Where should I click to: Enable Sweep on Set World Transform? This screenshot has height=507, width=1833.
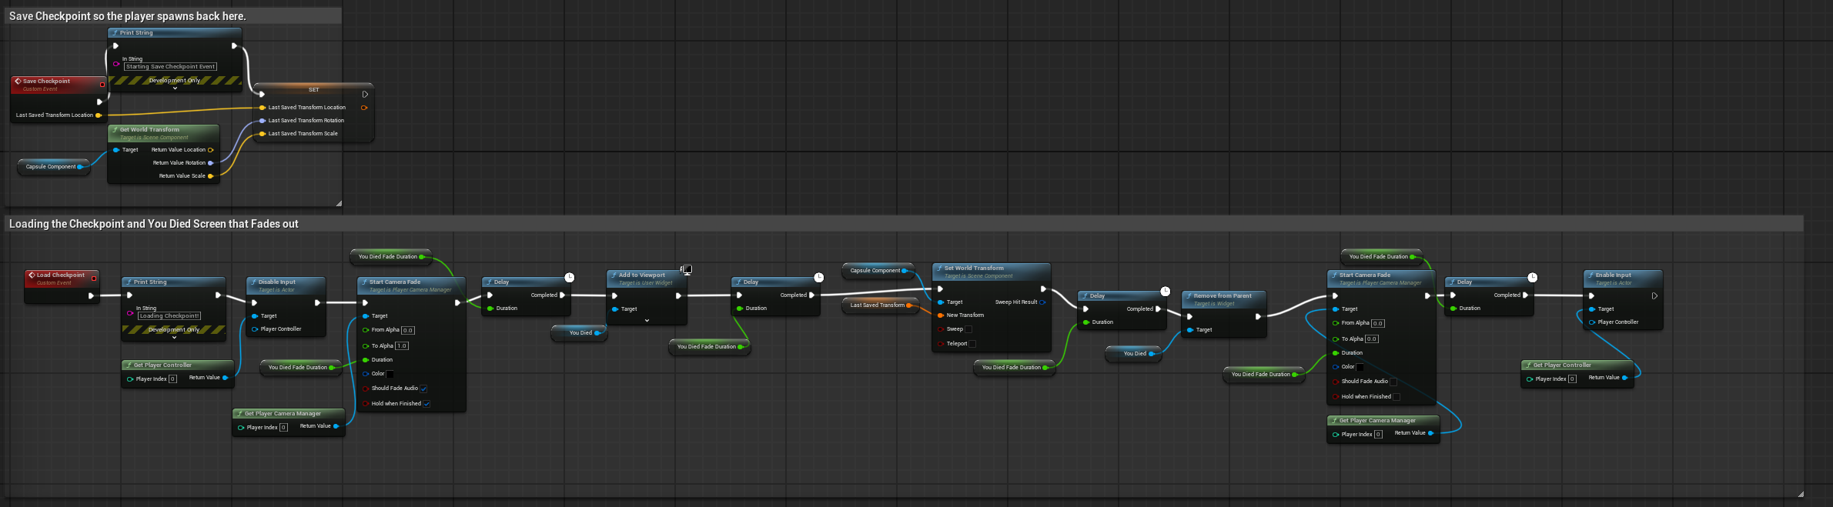[968, 329]
